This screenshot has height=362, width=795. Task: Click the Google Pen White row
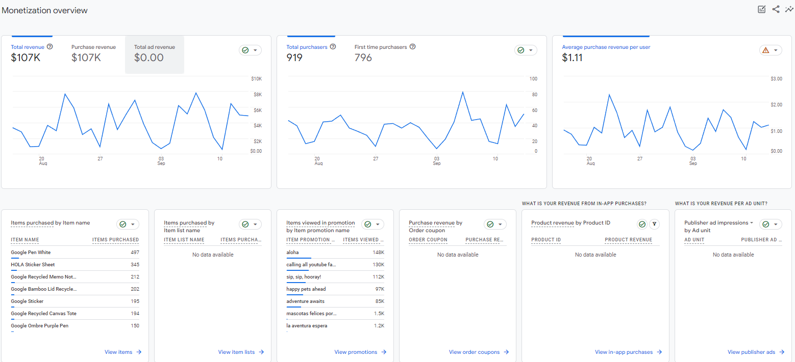[x=75, y=253]
